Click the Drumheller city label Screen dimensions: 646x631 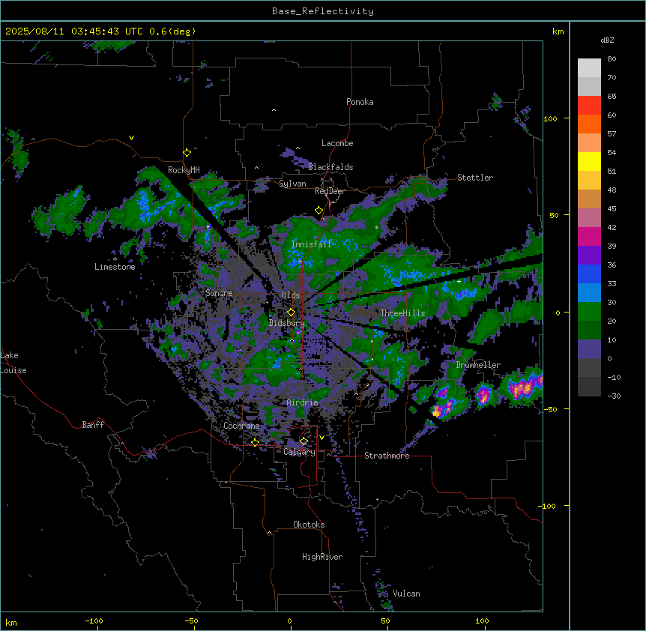(x=478, y=365)
